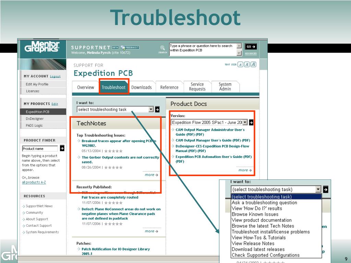This screenshot has width=351, height=263.
Task: Select medium text size icon
Action: coord(247,65)
